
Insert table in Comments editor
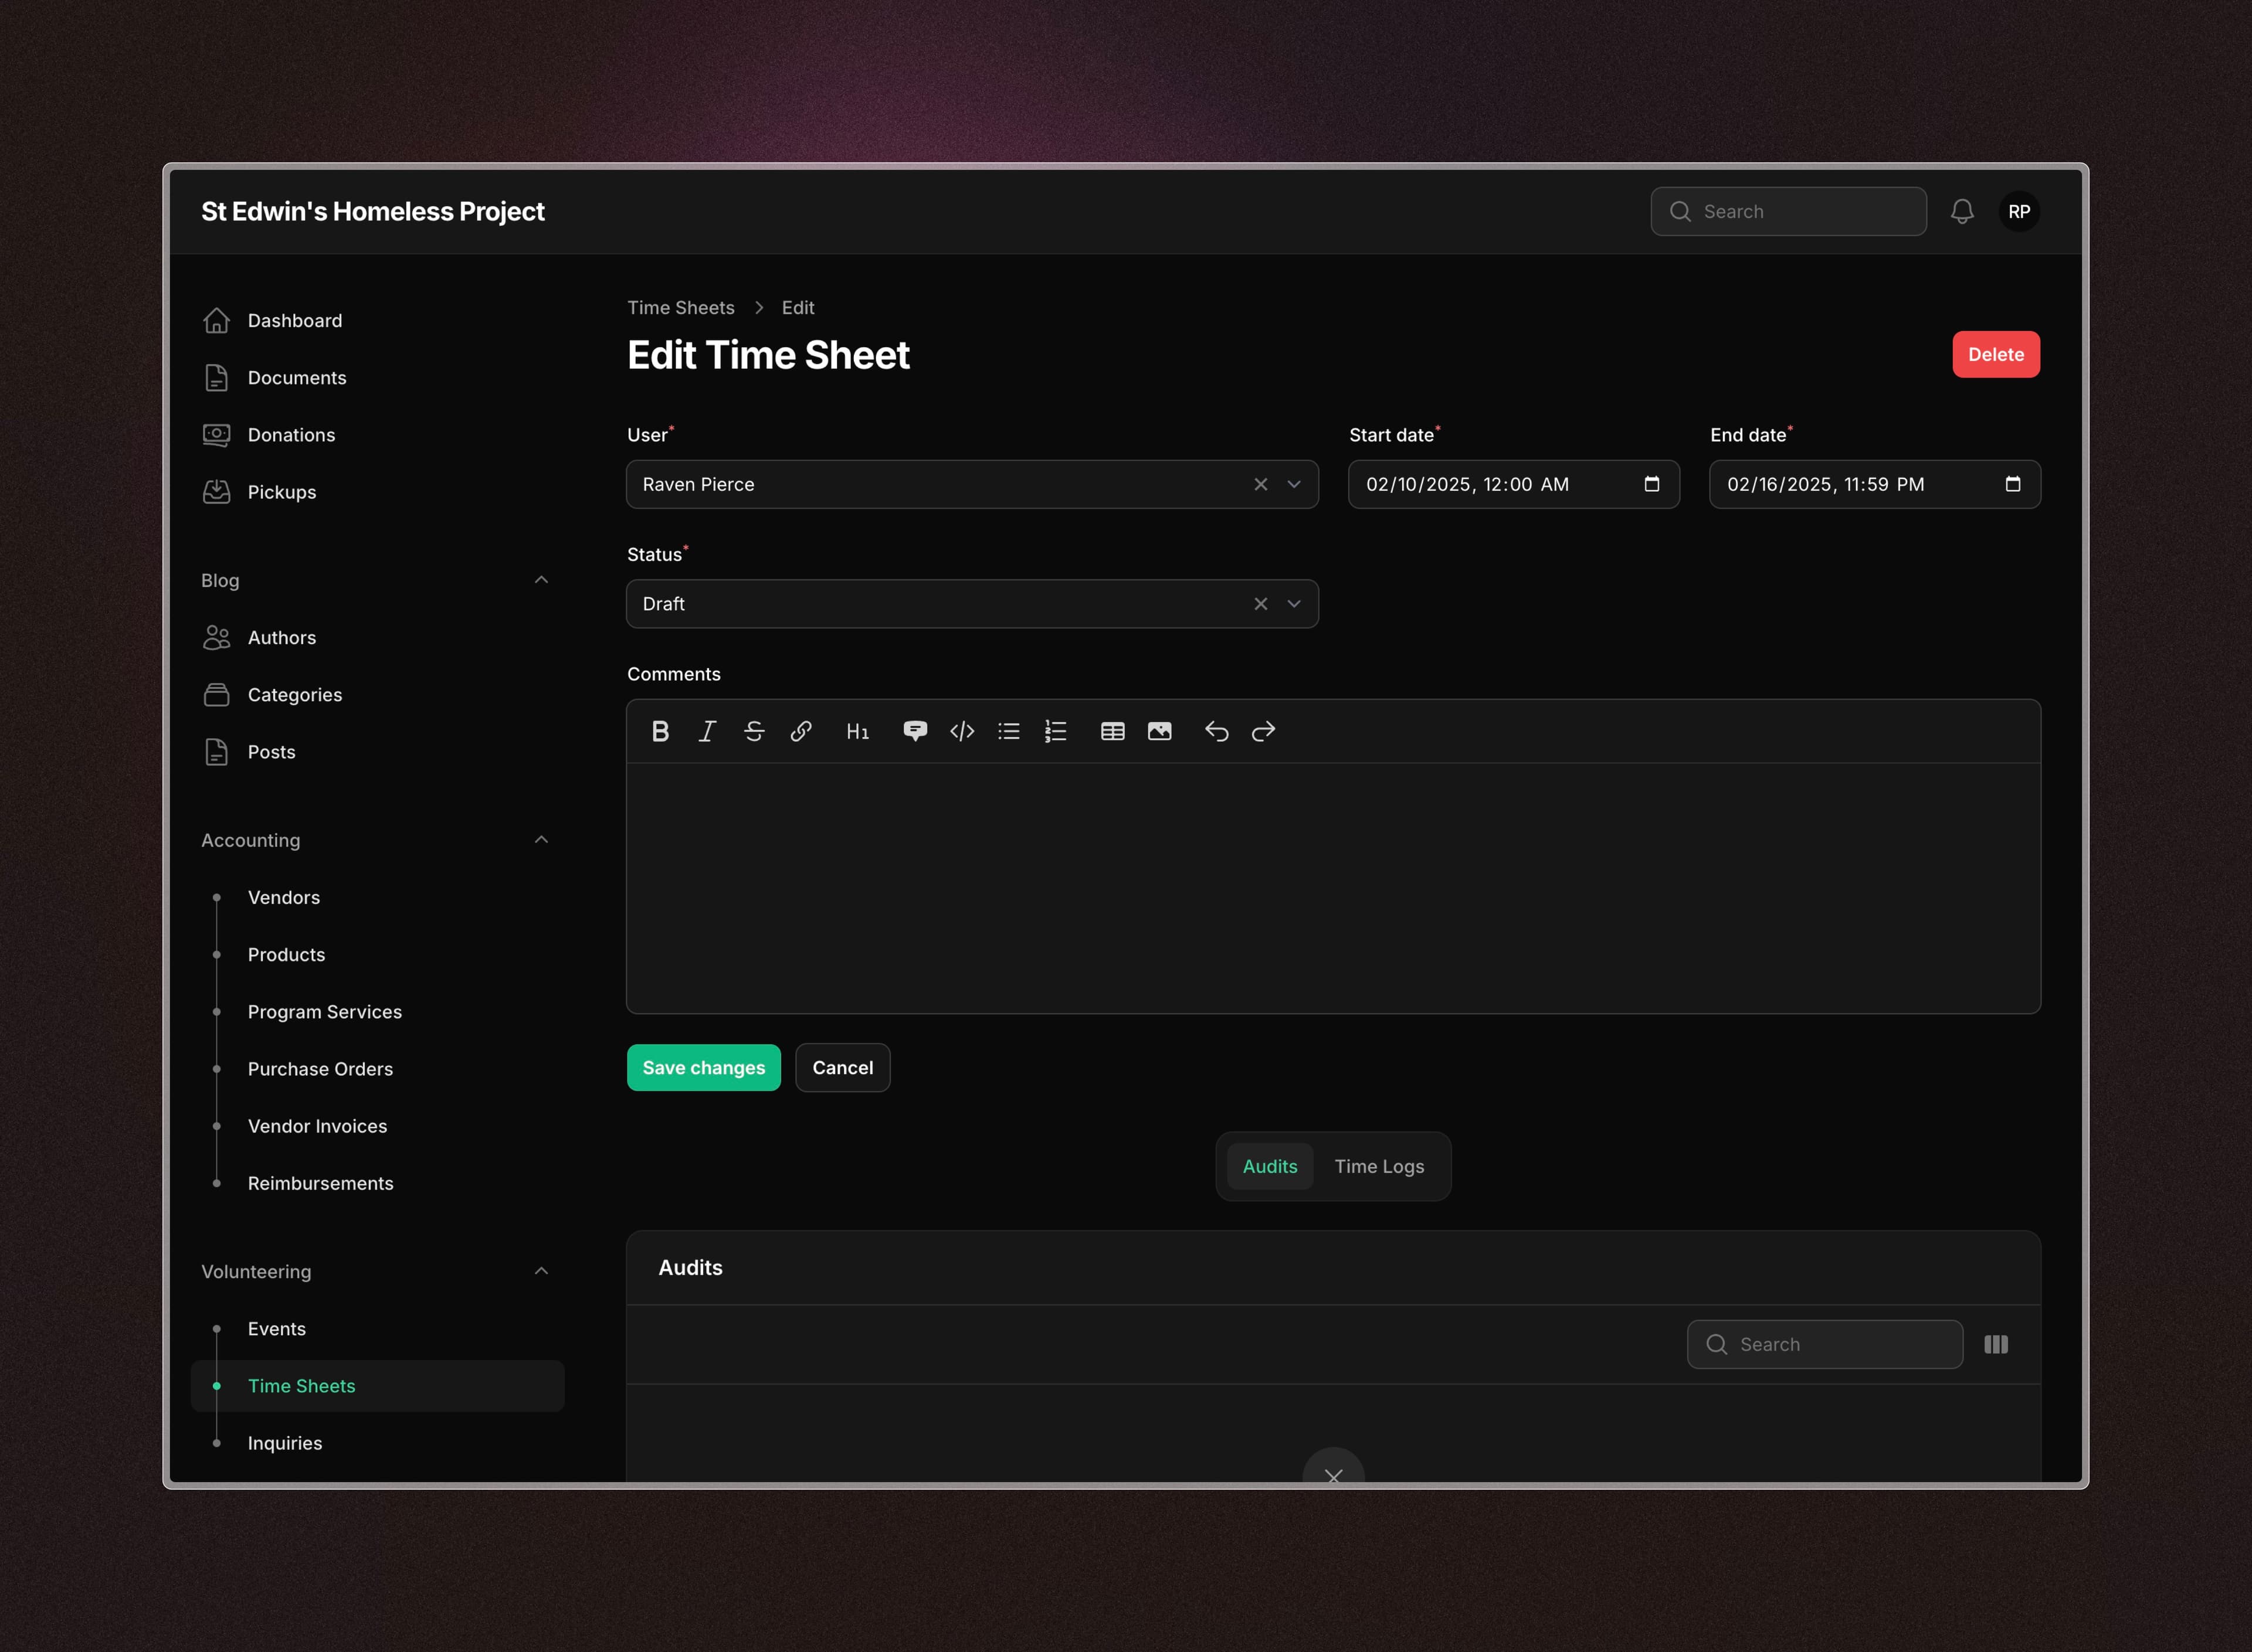[1113, 731]
